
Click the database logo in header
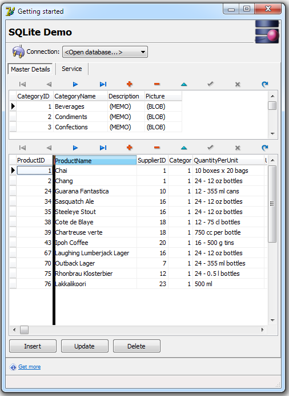coord(267,32)
